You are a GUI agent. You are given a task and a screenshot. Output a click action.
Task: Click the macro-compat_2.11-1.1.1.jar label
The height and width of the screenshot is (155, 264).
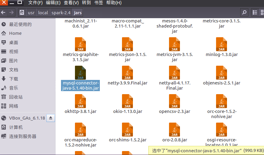(128, 24)
